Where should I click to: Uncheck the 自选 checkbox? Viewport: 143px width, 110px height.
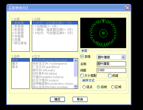(x=82, y=57)
